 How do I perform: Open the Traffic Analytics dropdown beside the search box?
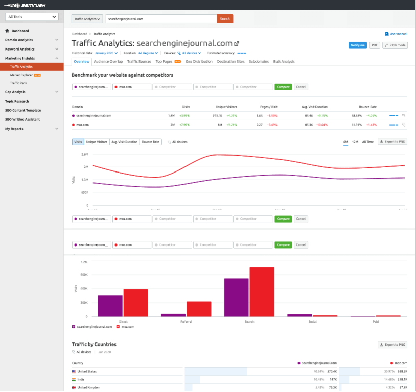(x=87, y=19)
